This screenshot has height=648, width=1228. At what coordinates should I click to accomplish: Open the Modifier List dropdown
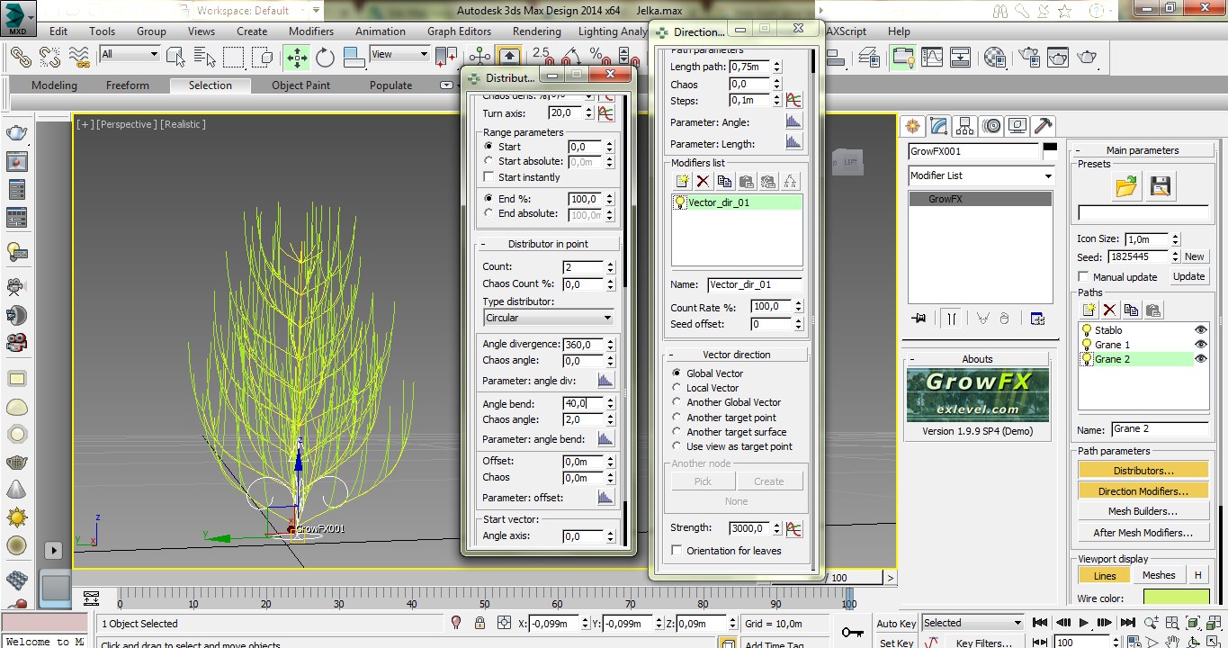[x=981, y=175]
